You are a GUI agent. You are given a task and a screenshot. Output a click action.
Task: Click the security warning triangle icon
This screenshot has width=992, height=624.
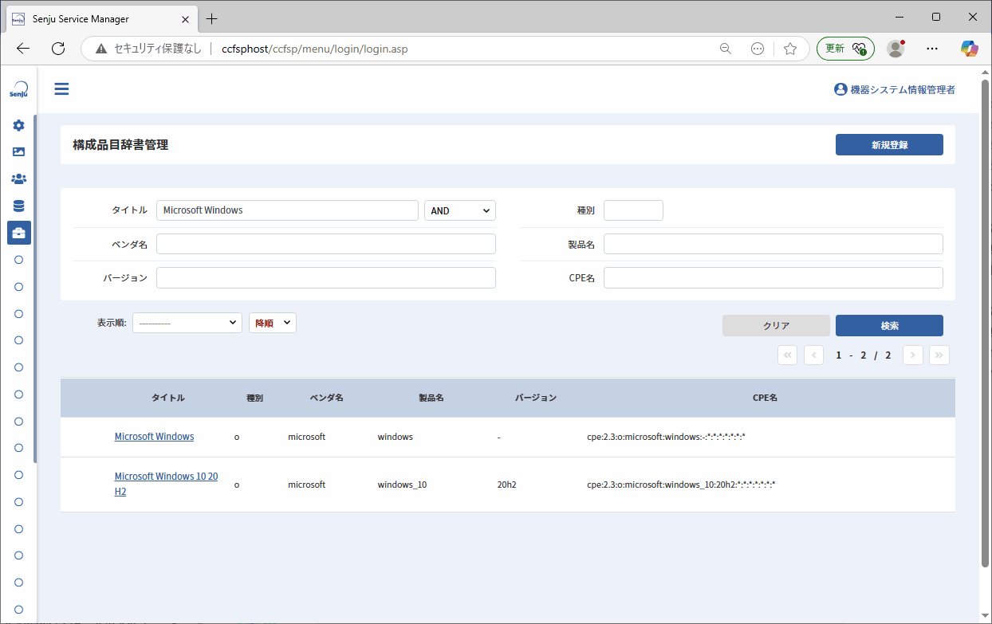coord(101,49)
